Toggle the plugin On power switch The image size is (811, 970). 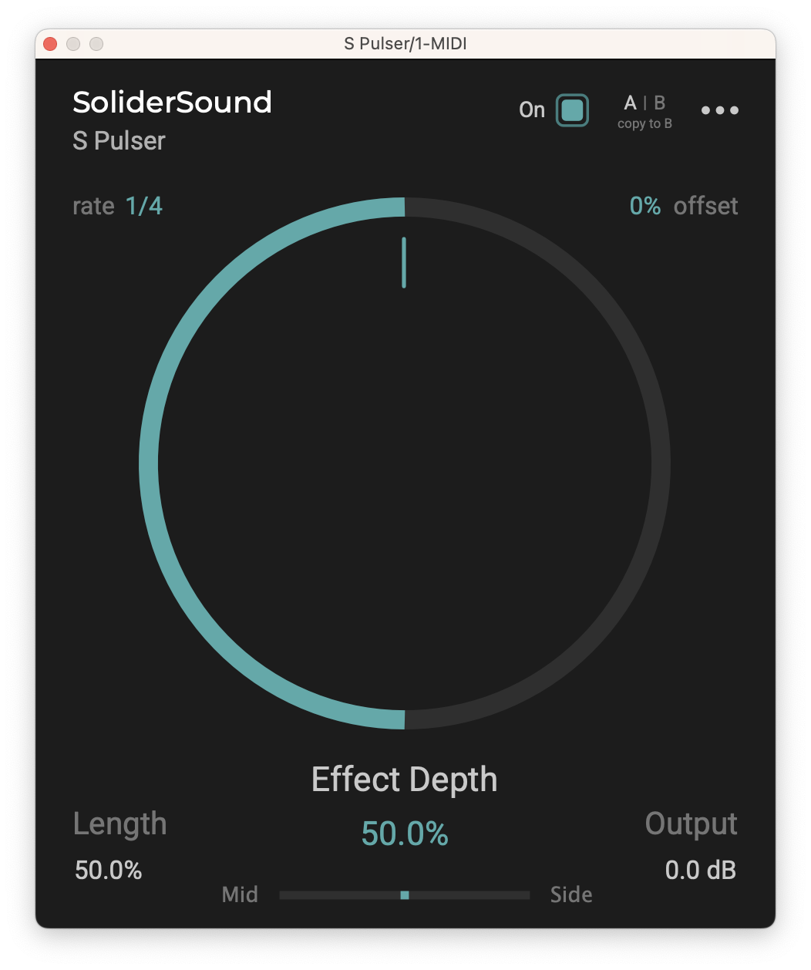pos(572,110)
